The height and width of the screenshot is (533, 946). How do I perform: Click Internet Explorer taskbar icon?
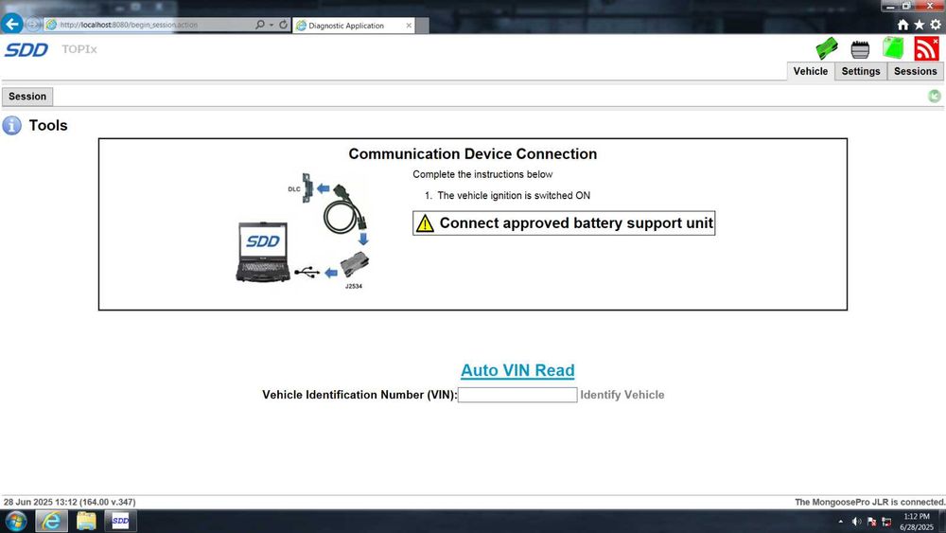tap(51, 521)
